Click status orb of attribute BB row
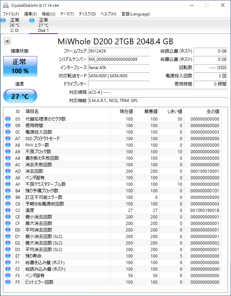 tap(8, 197)
